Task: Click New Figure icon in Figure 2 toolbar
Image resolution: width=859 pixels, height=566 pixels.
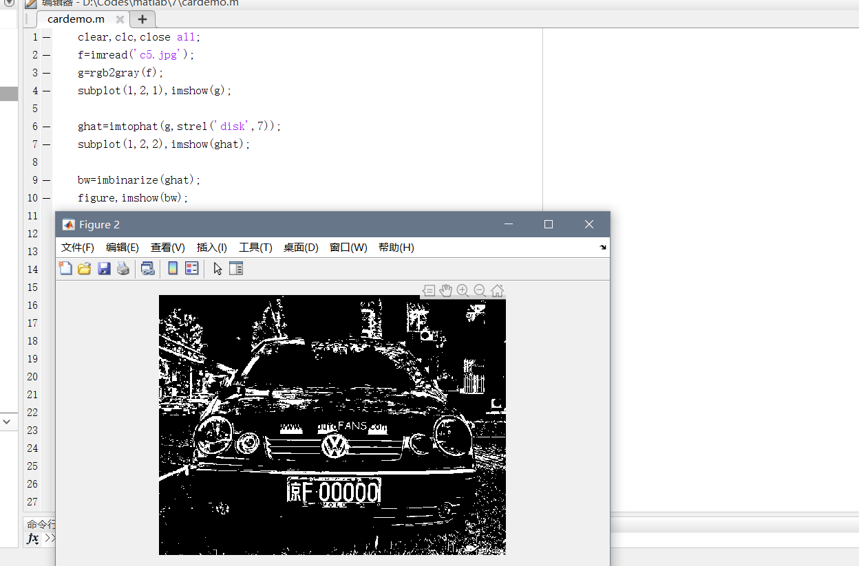Action: coord(65,269)
